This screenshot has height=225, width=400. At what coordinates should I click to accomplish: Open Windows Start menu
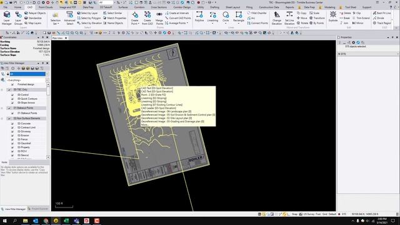(x=4, y=221)
